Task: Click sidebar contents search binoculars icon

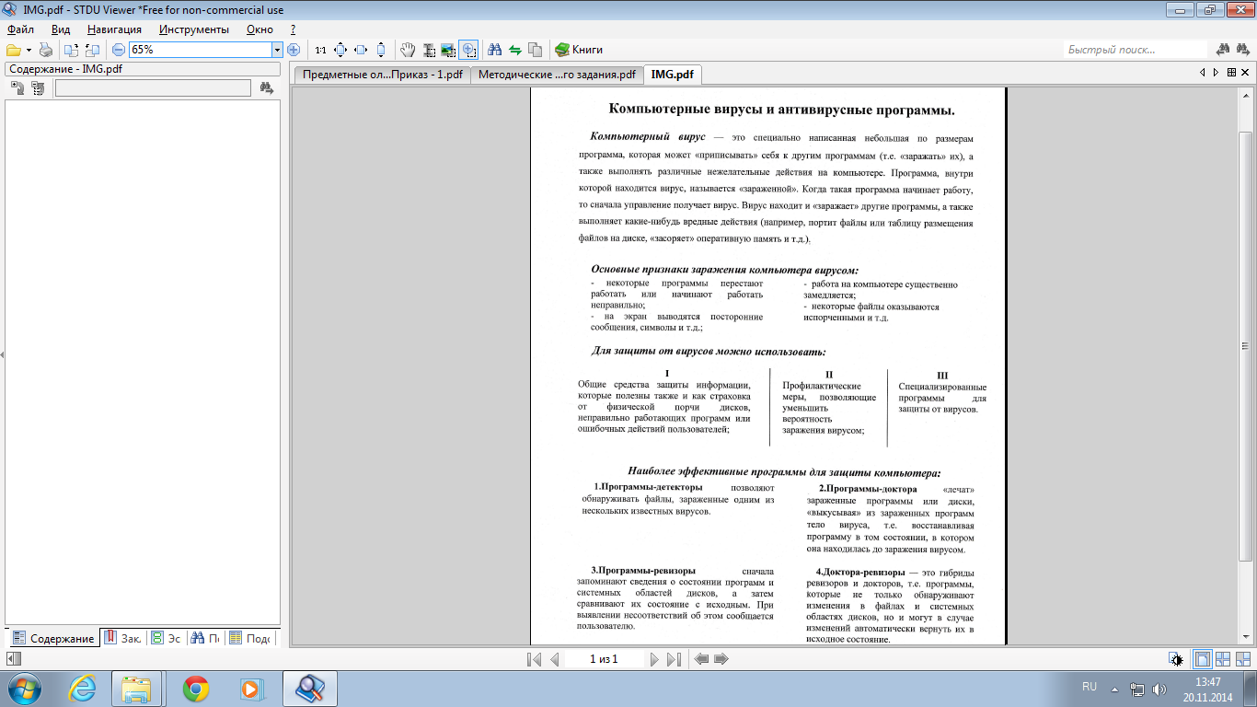Action: tap(266, 88)
